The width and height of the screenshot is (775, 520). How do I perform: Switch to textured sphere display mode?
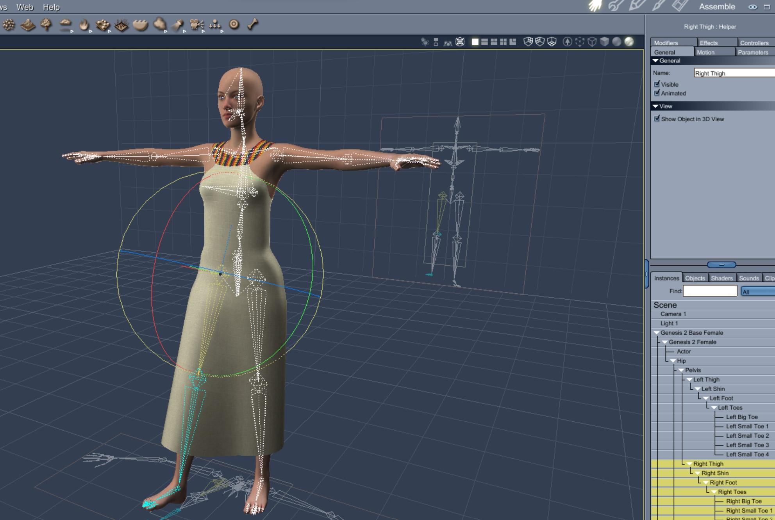[629, 42]
